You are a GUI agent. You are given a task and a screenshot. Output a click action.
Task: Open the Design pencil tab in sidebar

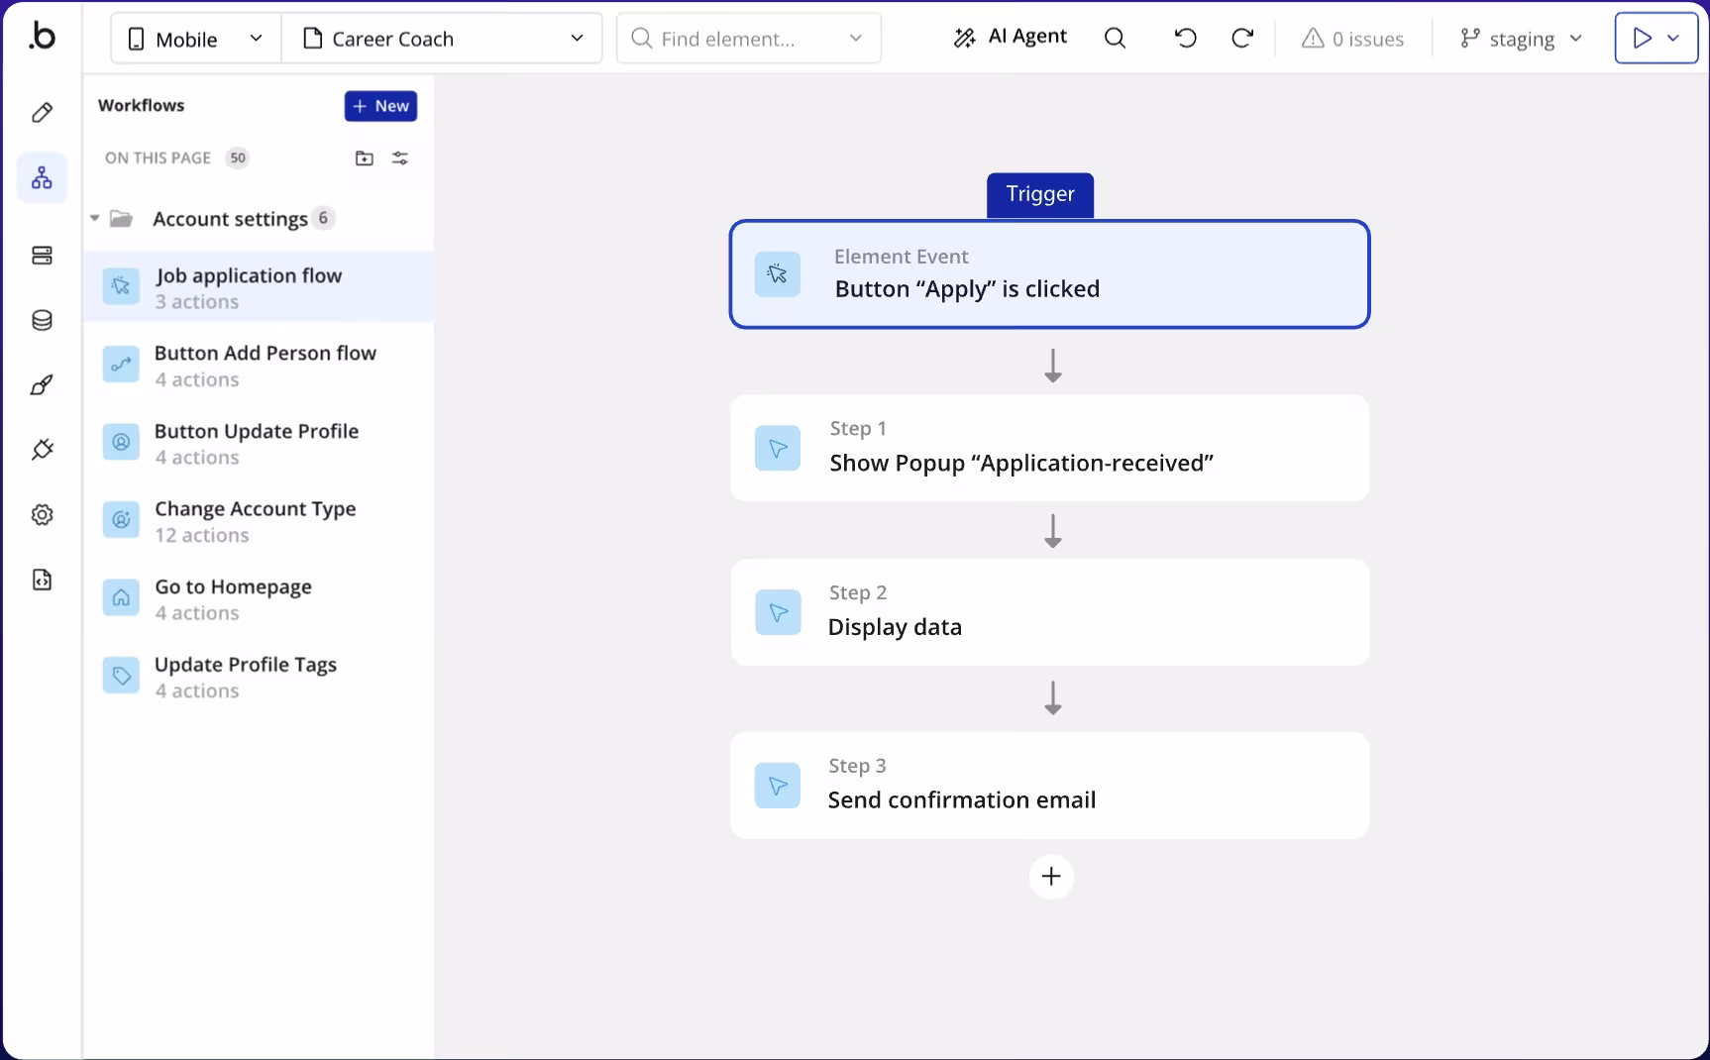[x=42, y=113]
